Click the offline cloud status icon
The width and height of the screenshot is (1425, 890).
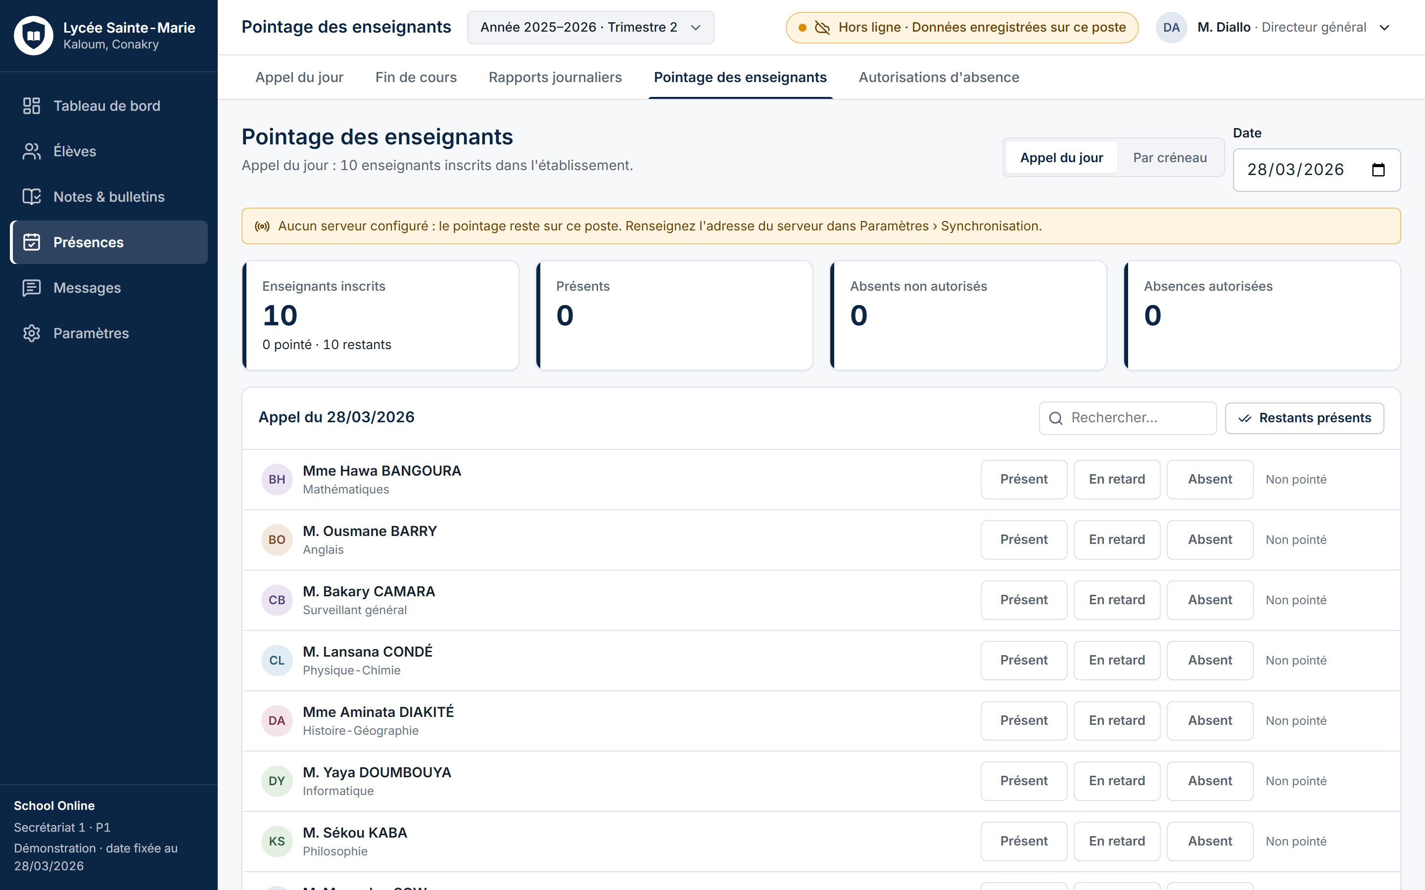(822, 28)
